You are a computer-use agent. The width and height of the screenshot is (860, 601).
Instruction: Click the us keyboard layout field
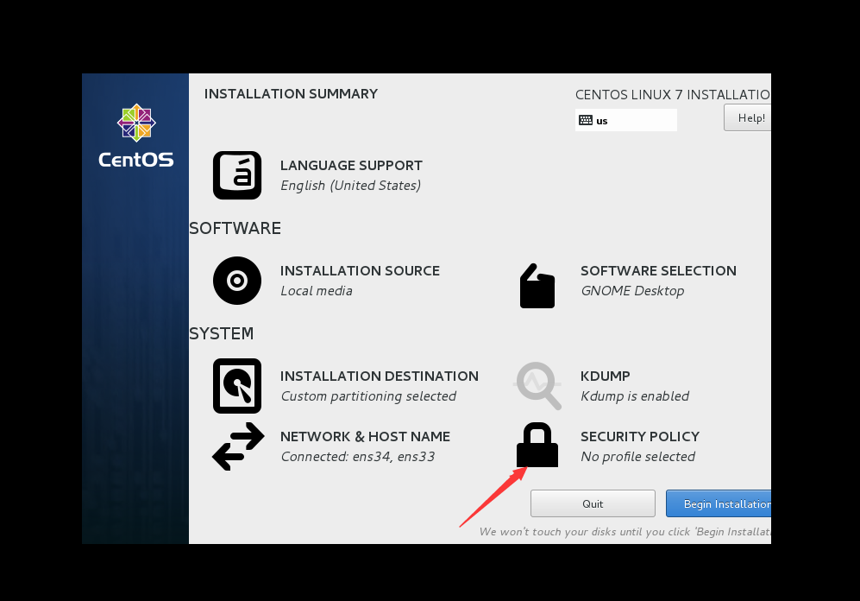click(x=625, y=120)
